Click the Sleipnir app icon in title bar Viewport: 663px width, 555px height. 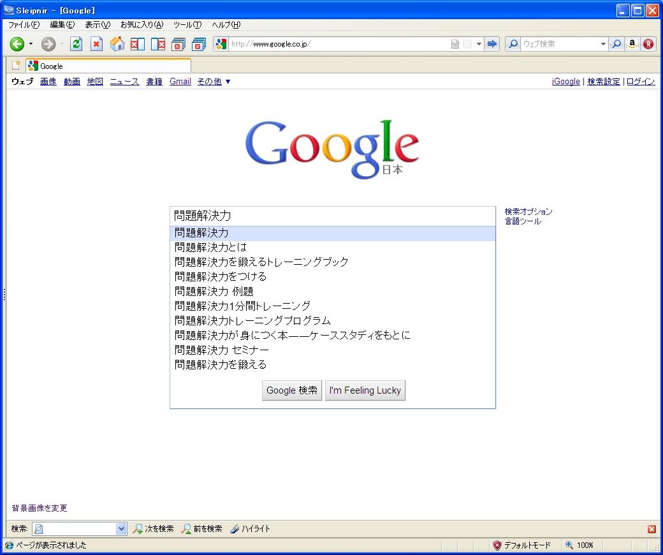[x=9, y=10]
